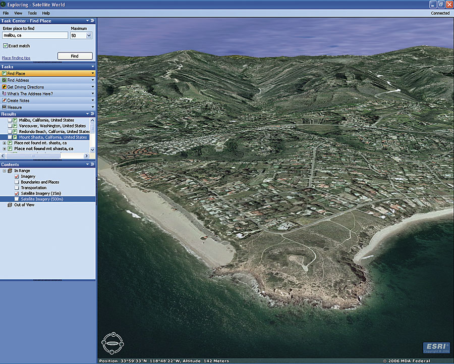Click the Get Driving Directions icon

click(x=5, y=87)
